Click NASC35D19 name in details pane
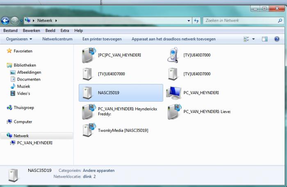This screenshot has height=187, width=287. tap(40, 170)
